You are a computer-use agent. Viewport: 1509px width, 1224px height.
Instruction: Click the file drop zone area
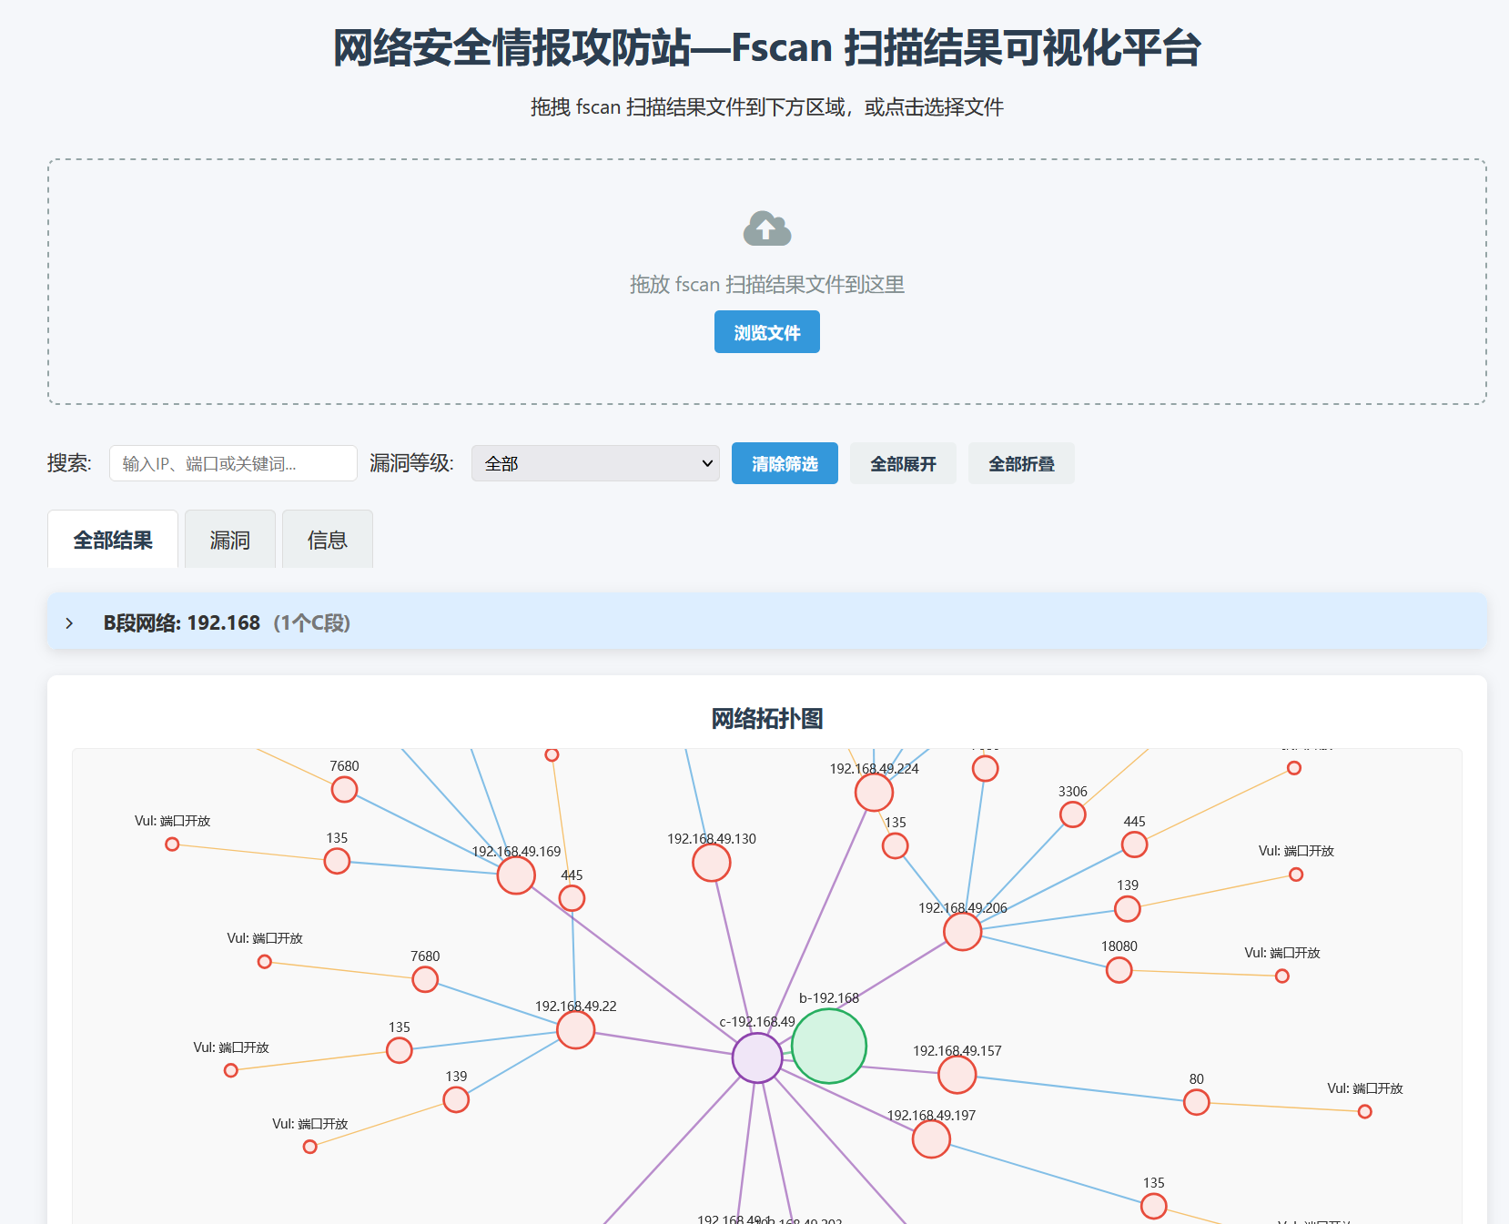point(767,282)
